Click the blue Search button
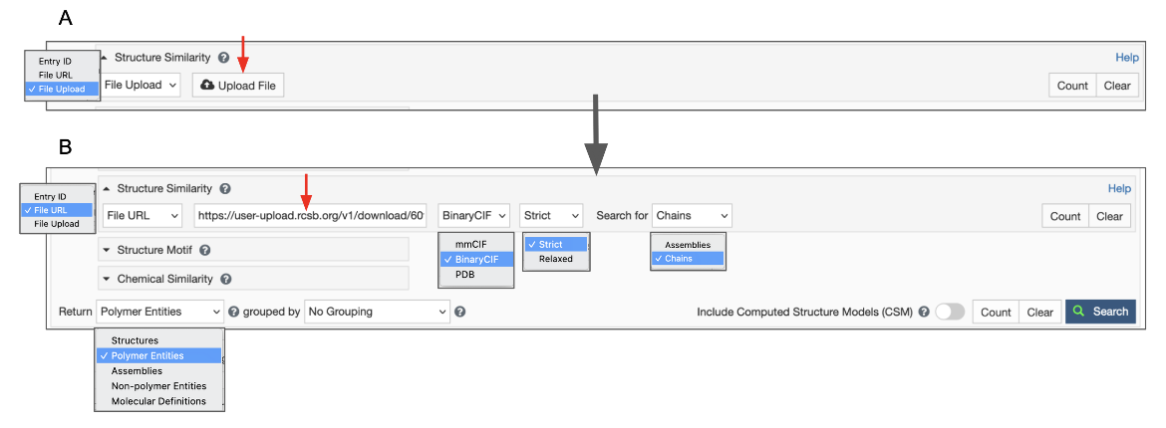 (1100, 312)
